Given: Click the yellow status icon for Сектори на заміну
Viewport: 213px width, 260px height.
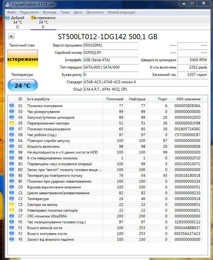Looking at the screenshot, I should (12, 205).
